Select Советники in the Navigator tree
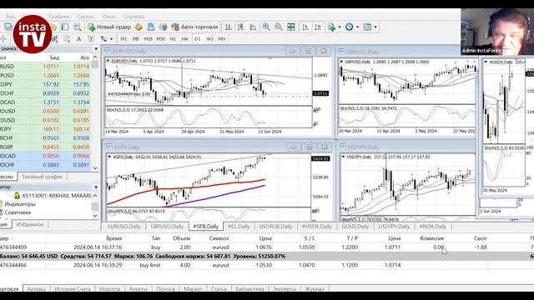 (x=18, y=212)
